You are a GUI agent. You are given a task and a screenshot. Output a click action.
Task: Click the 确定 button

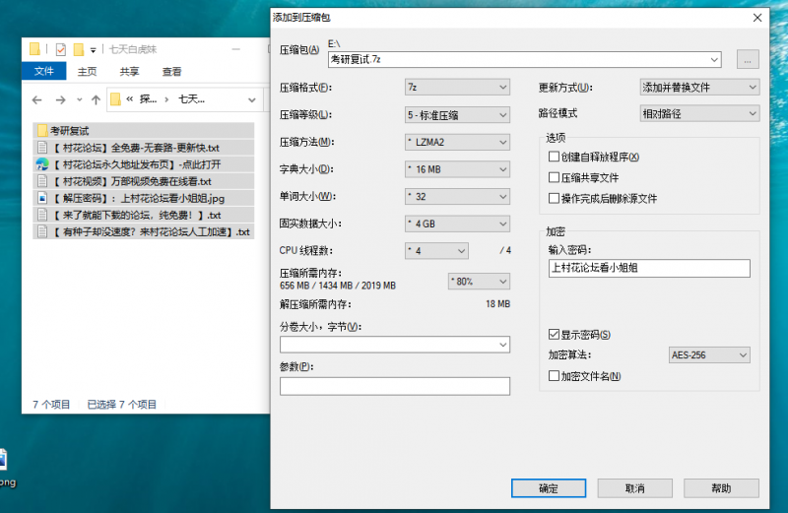pos(549,488)
